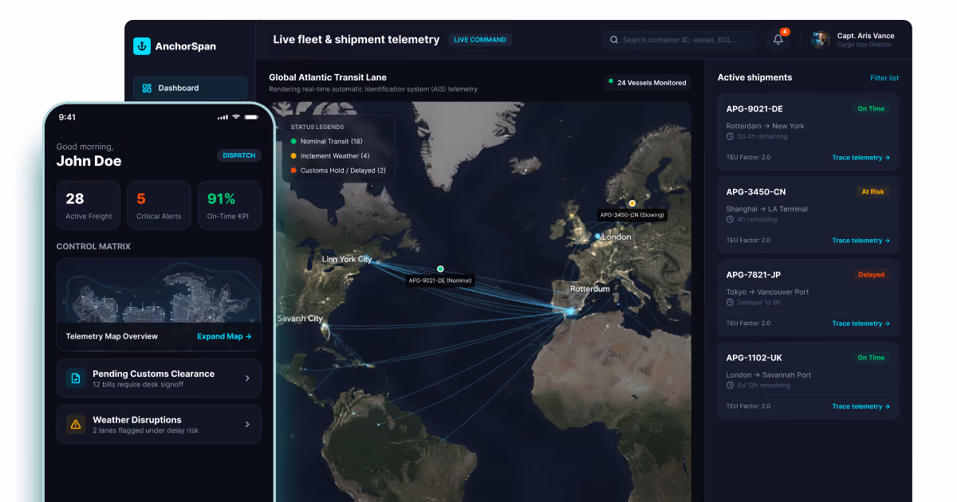Viewport: 957px width, 502px height.
Task: Click APG-9021-DE (Nominal) map label
Action: [440, 280]
